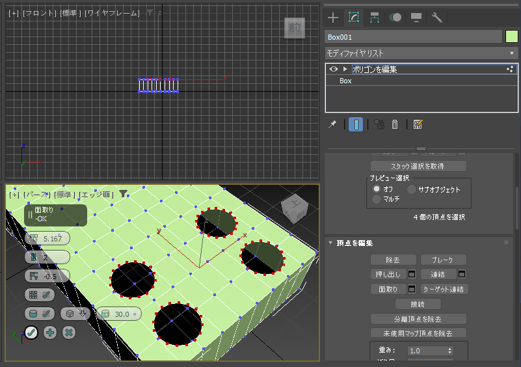Open the Display panel tab
The height and width of the screenshot is (367, 521).
[416, 18]
